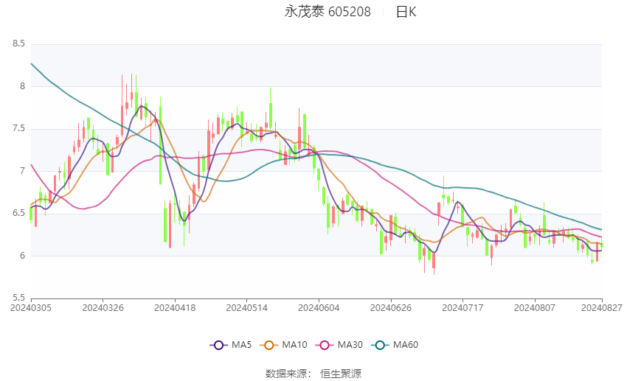Select the 20240418 date axis label
The width and height of the screenshot is (627, 381).
click(x=175, y=308)
